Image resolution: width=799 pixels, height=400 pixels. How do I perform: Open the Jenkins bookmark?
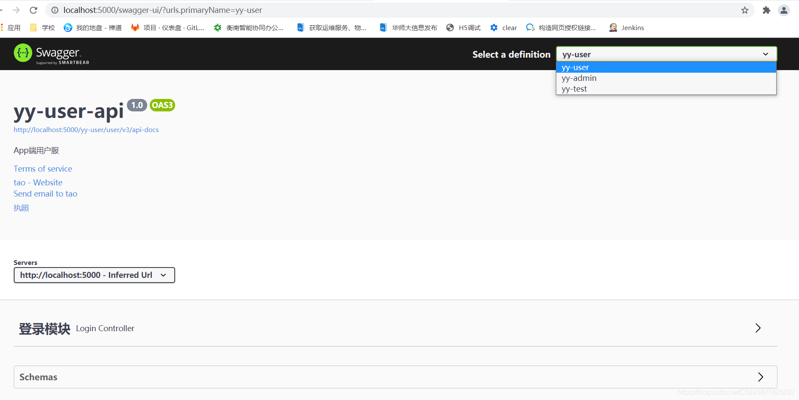tap(632, 27)
